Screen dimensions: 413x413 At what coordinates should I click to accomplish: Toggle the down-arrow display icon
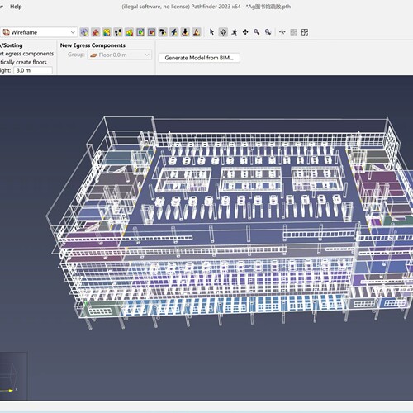185,32
